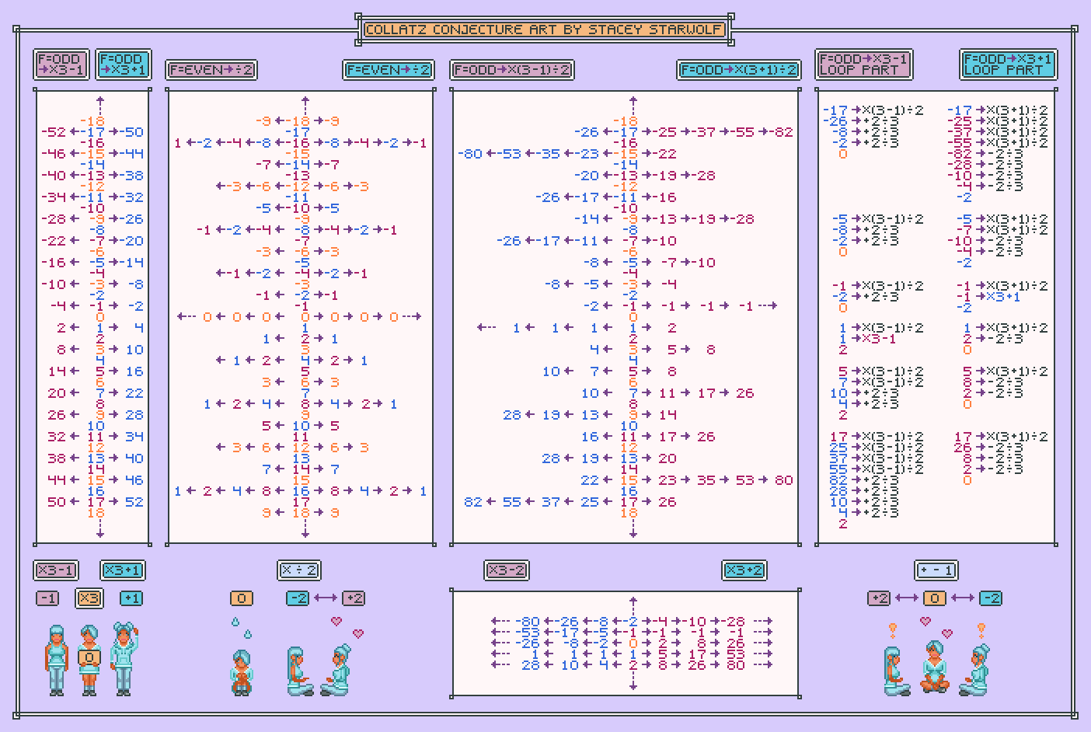This screenshot has height=732, width=1091.
Task: Open the "F=ODD→×(3+1)÷2" tab
Action: (737, 70)
